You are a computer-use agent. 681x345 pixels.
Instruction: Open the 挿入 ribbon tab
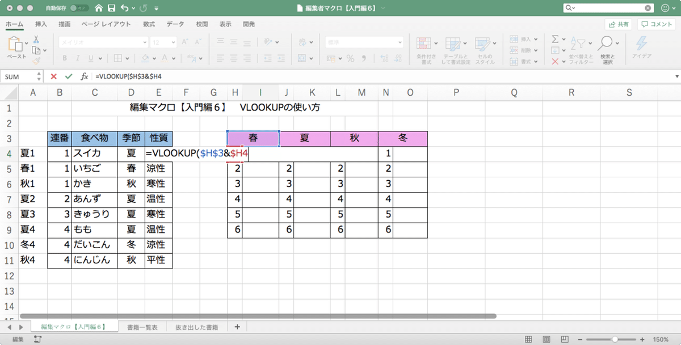tap(41, 24)
